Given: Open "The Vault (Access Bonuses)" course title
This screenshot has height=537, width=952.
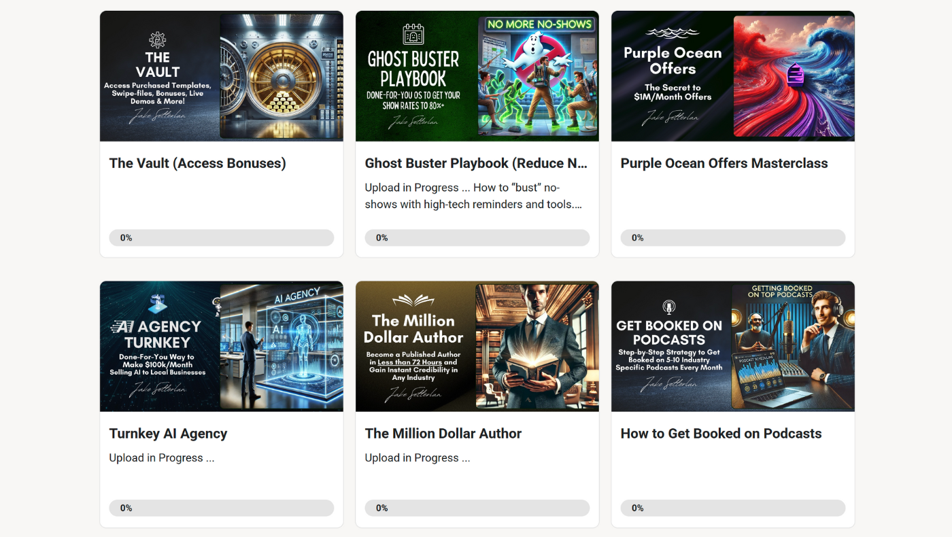Looking at the screenshot, I should 197,163.
